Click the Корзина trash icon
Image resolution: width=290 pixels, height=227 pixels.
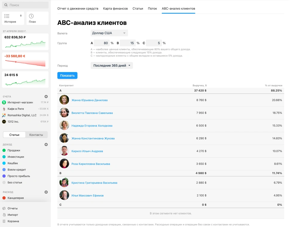pyautogui.click(x=4, y=221)
